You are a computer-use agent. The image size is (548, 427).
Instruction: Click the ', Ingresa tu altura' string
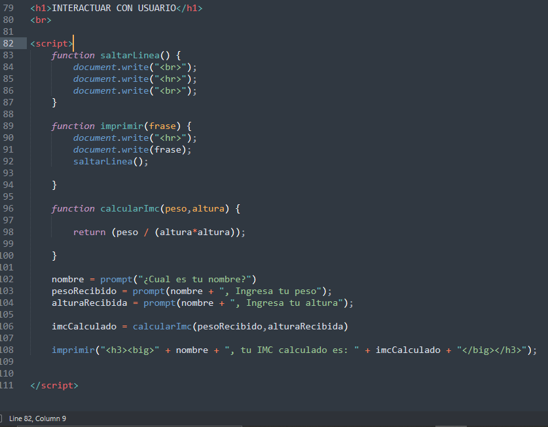[x=287, y=303]
